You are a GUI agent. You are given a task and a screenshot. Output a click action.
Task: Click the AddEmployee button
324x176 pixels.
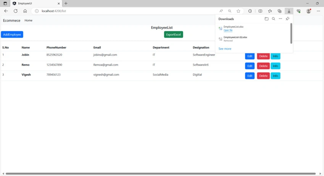12,34
